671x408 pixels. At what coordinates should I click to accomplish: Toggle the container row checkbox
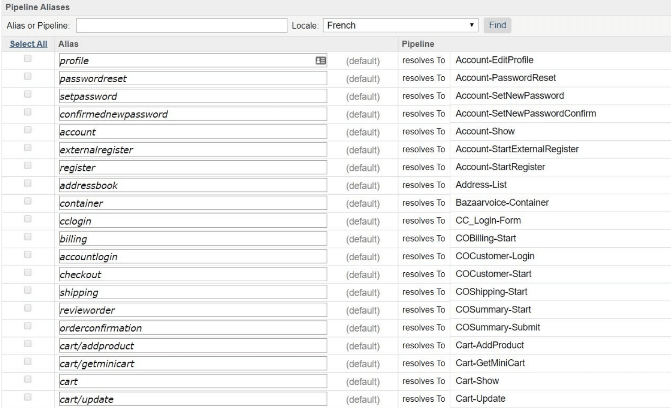pos(28,201)
